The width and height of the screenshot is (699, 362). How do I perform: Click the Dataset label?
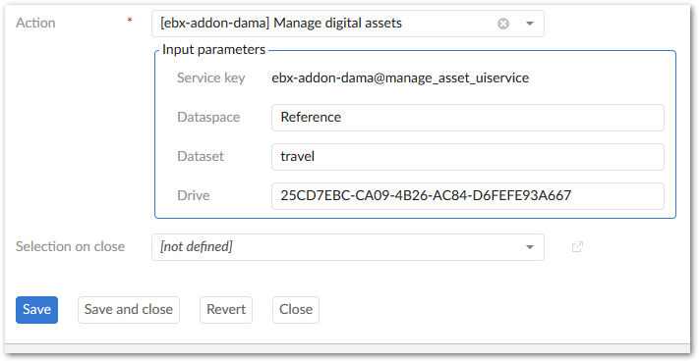coord(201,156)
